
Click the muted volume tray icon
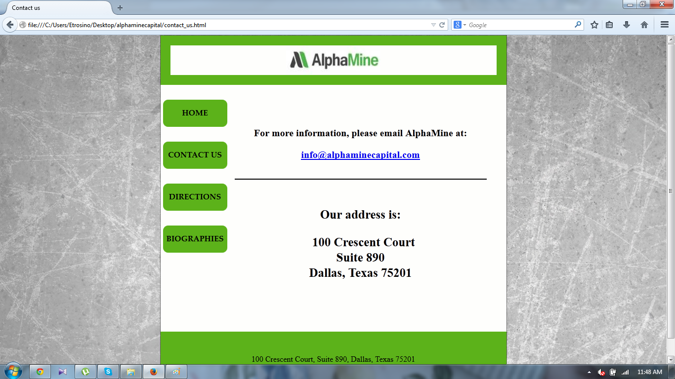601,372
